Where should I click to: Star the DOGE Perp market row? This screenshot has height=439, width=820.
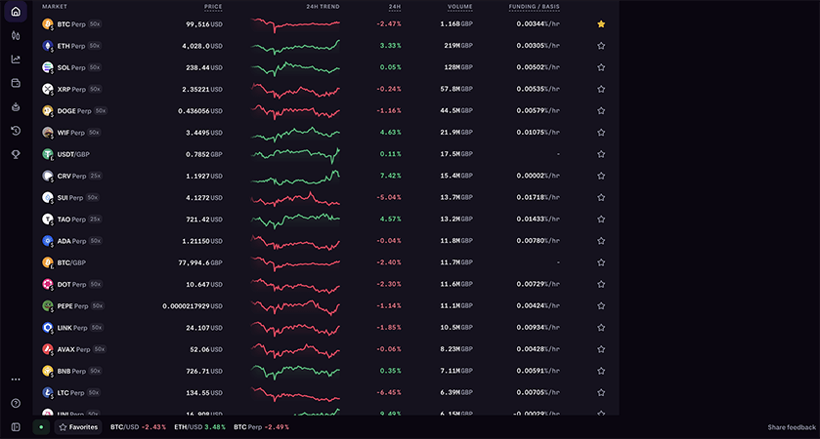point(601,111)
